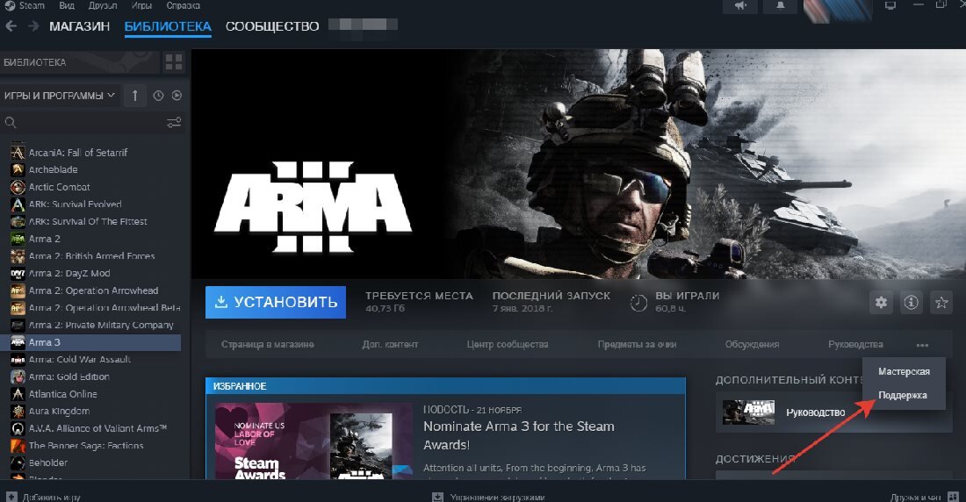The image size is (966, 502).
Task: Click the Arma: Gold Edition icon
Action: coord(18,376)
